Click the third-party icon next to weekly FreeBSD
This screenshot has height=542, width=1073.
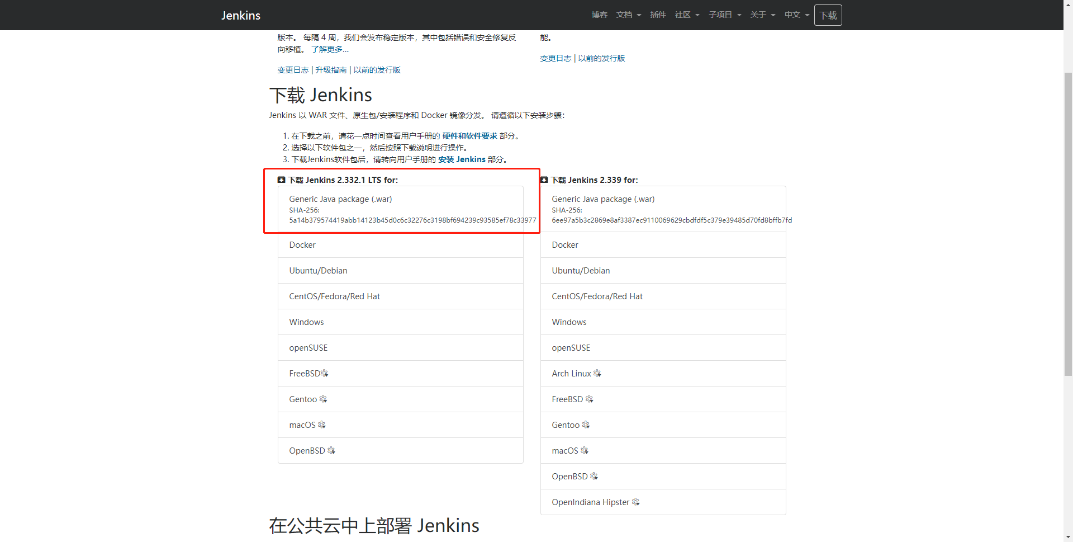point(589,399)
